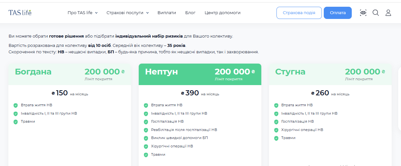
Task: Click checkmark beside Втрата життя НВ in Богдана
Action: point(15,105)
